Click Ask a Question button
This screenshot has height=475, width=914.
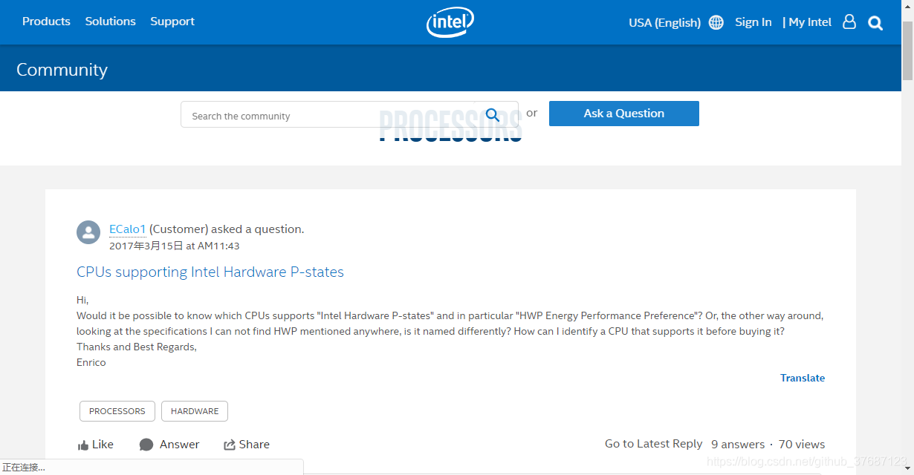pos(624,114)
